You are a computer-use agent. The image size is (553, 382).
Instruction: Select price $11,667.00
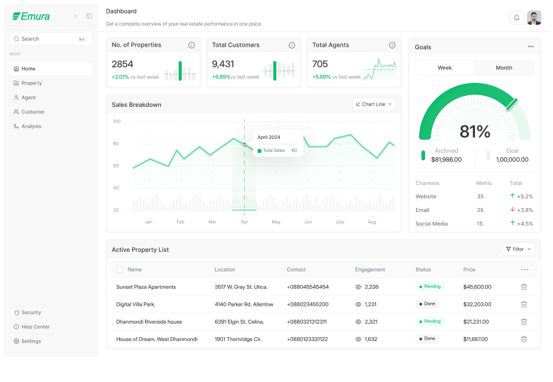(476, 340)
